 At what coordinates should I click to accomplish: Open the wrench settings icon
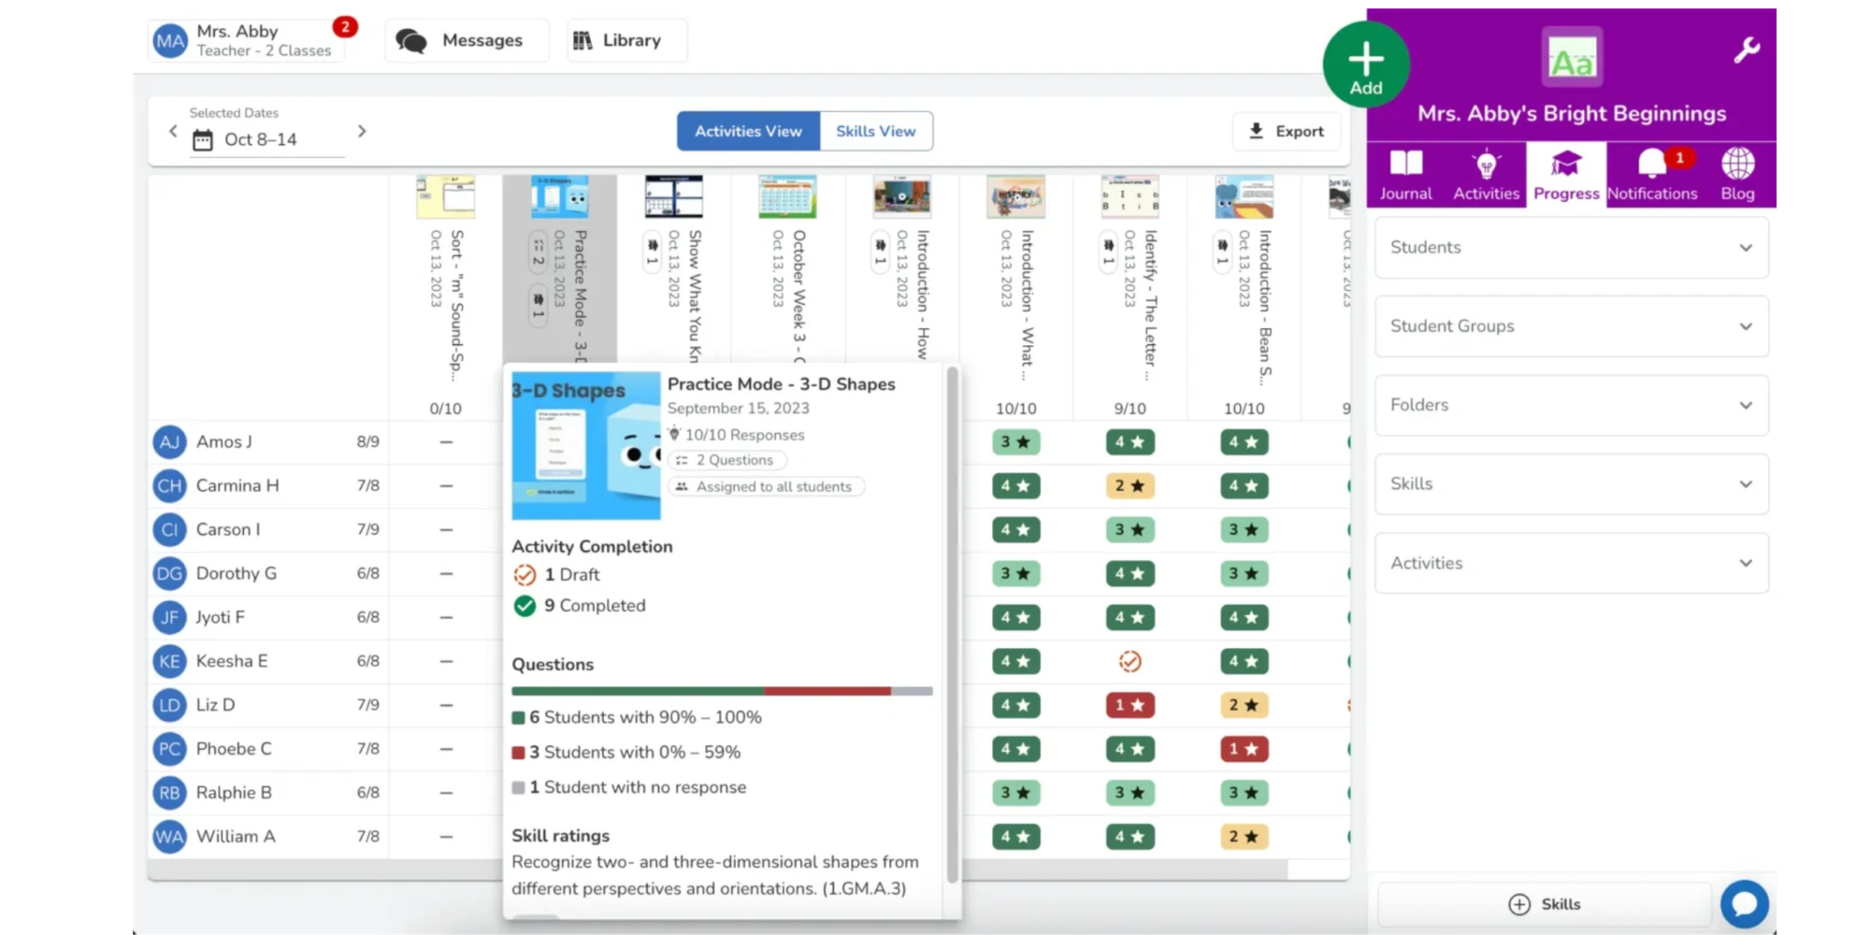pyautogui.click(x=1746, y=50)
